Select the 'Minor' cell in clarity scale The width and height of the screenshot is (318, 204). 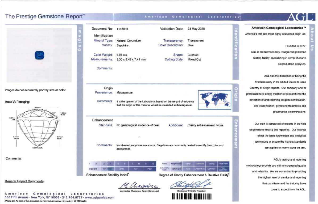[x=188, y=164]
